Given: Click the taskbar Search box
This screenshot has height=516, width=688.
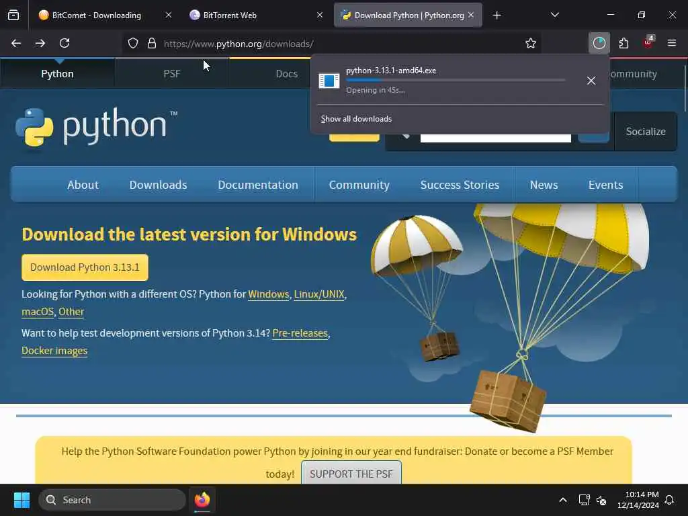Looking at the screenshot, I should 112,500.
